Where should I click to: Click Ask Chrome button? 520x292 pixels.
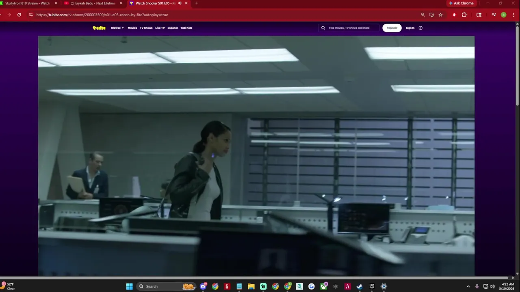click(461, 3)
